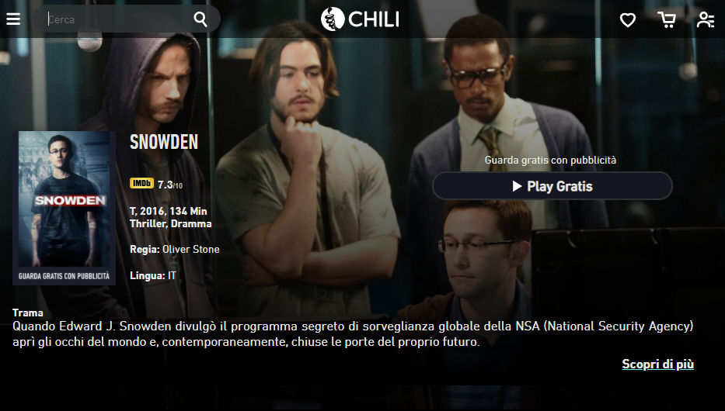725x411 pixels.
Task: Click the Guarda gratis text above Play Gratis
Action: (x=550, y=160)
